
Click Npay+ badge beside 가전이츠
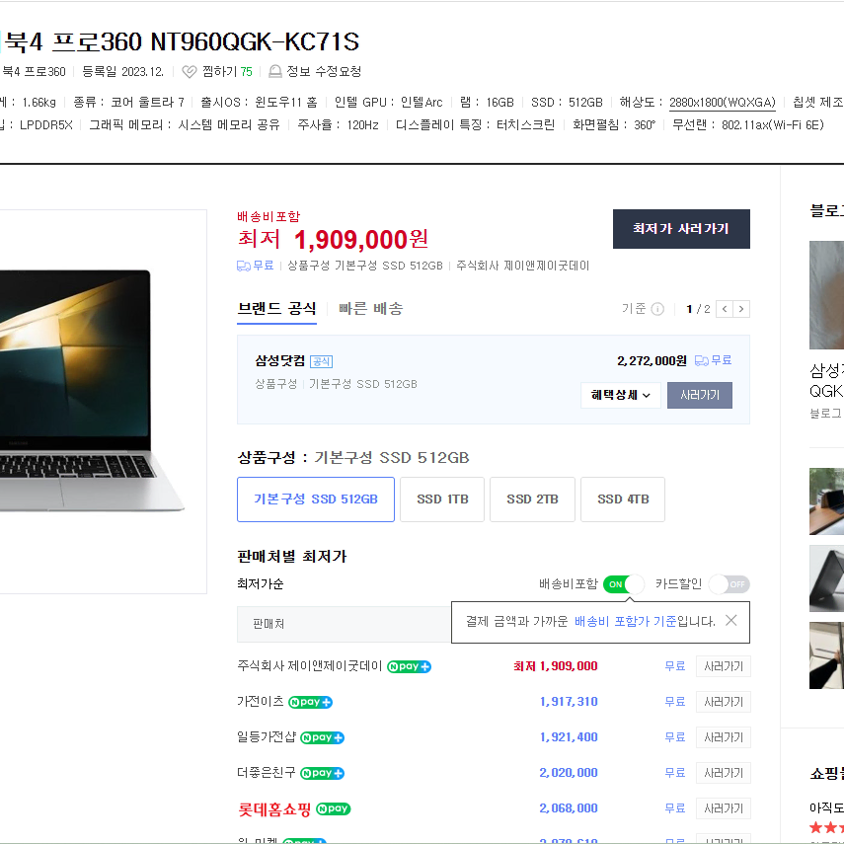311,702
